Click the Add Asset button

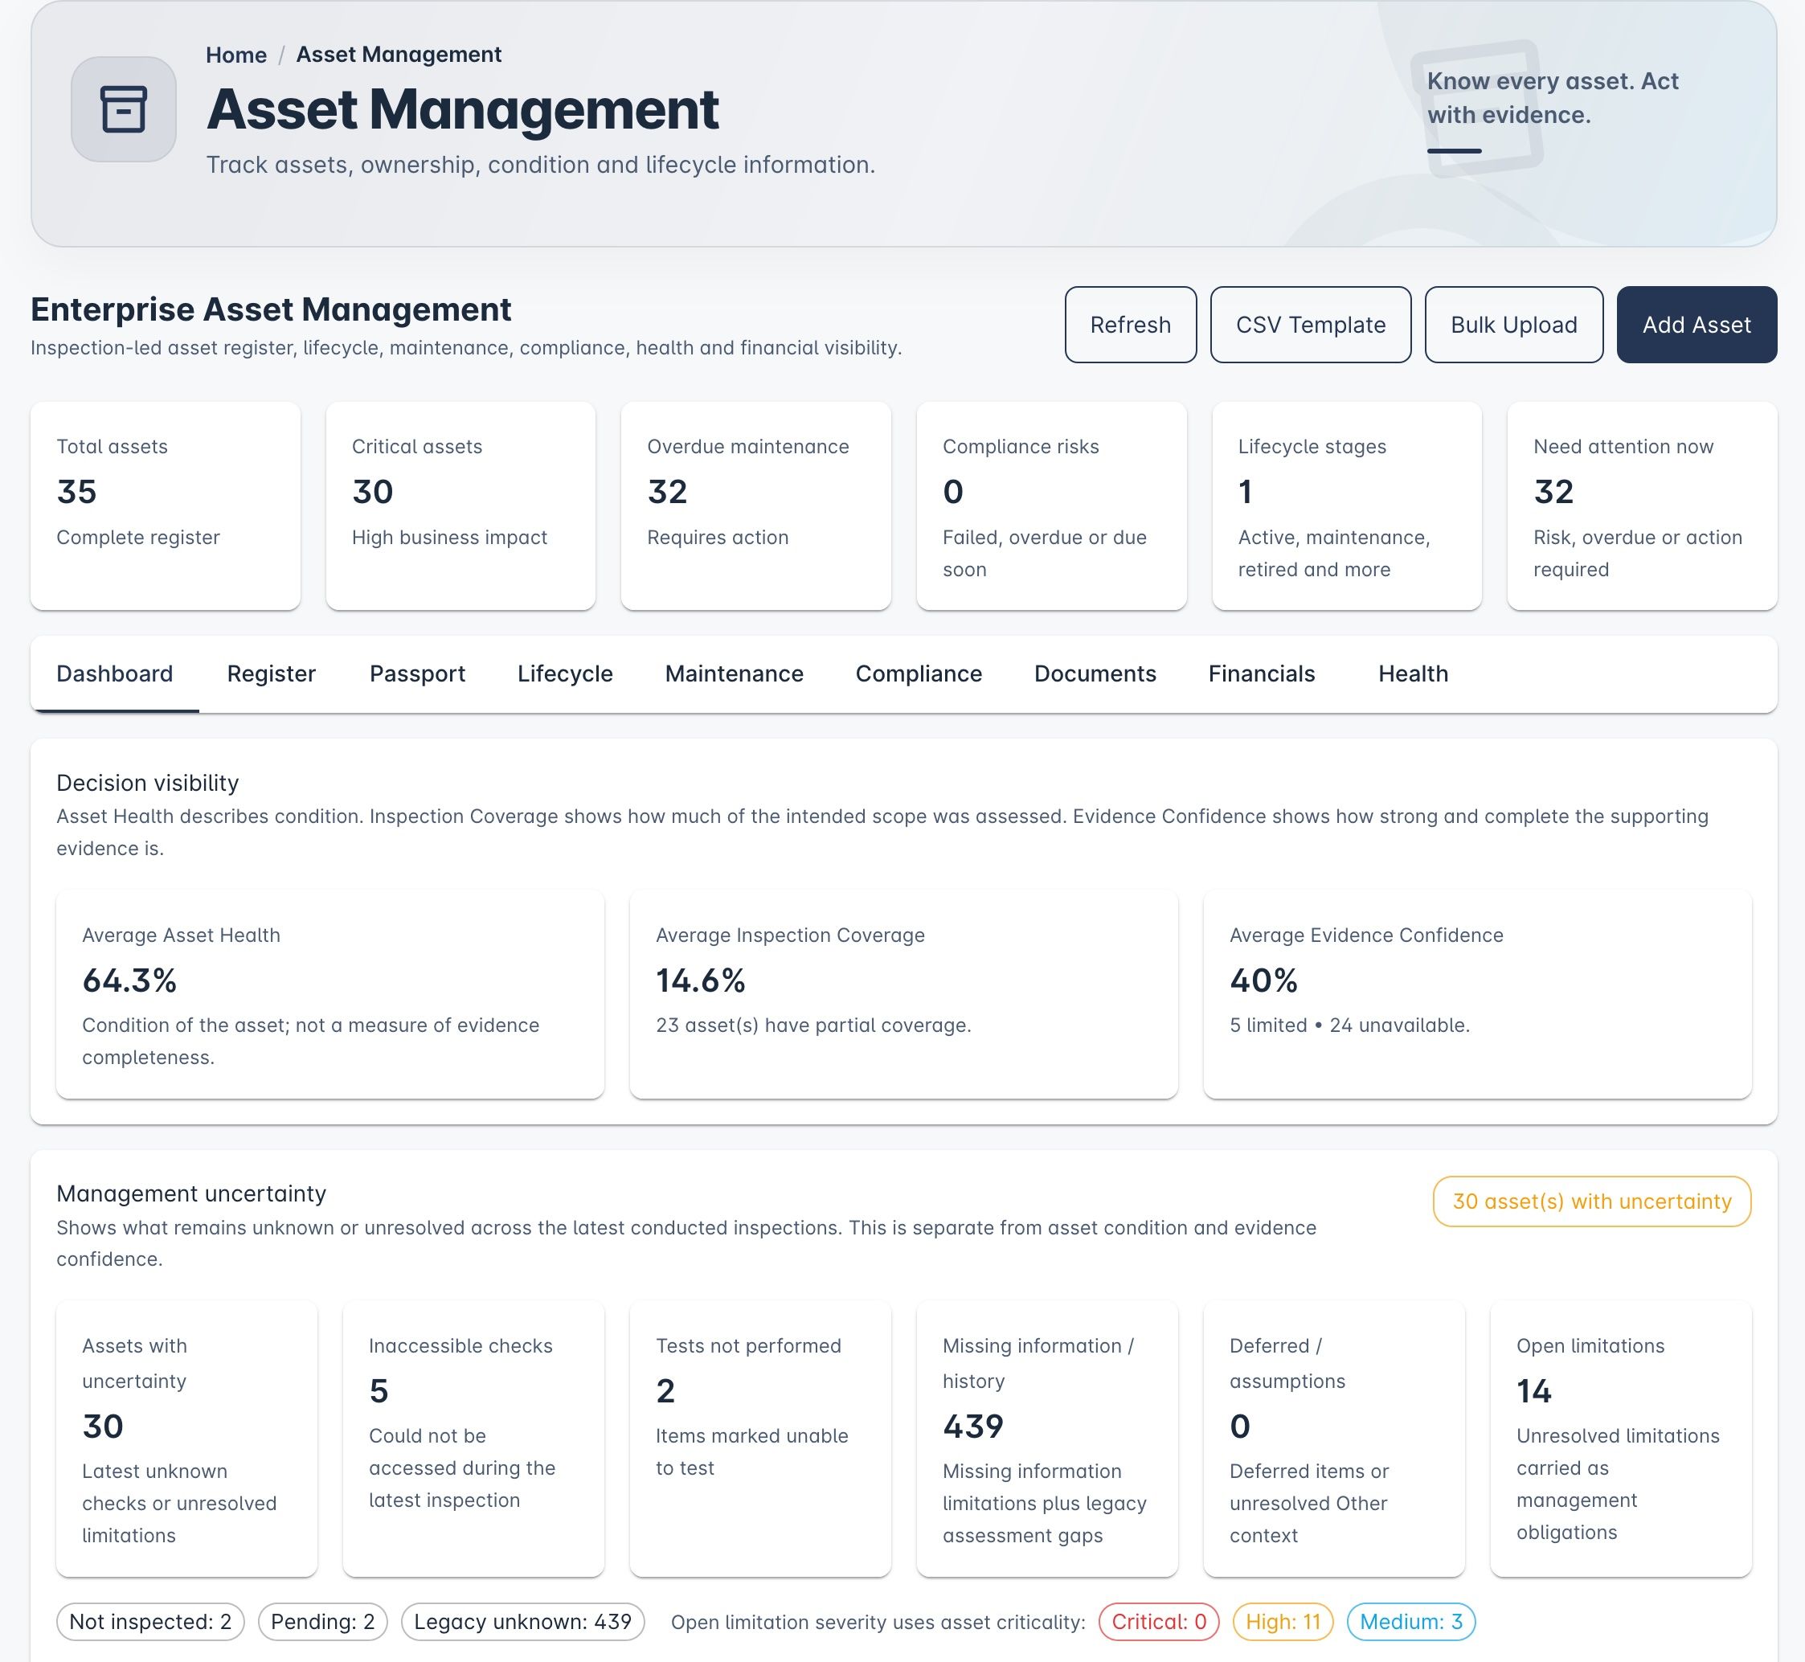1697,325
